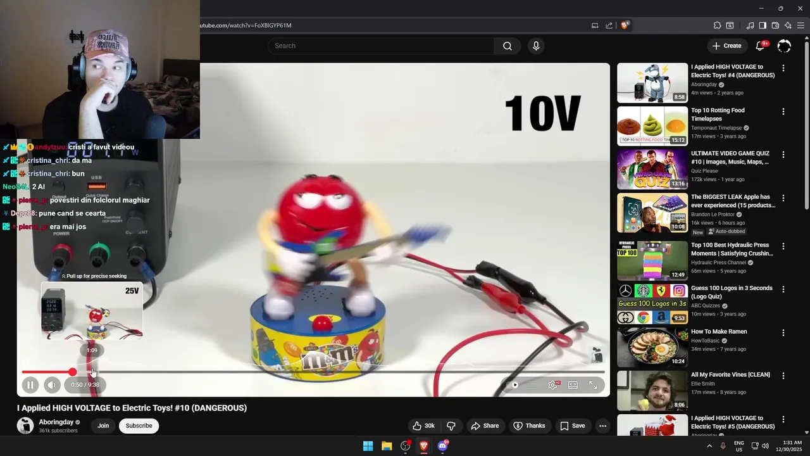Open the Windows Start button
The image size is (810, 456).
[368, 446]
